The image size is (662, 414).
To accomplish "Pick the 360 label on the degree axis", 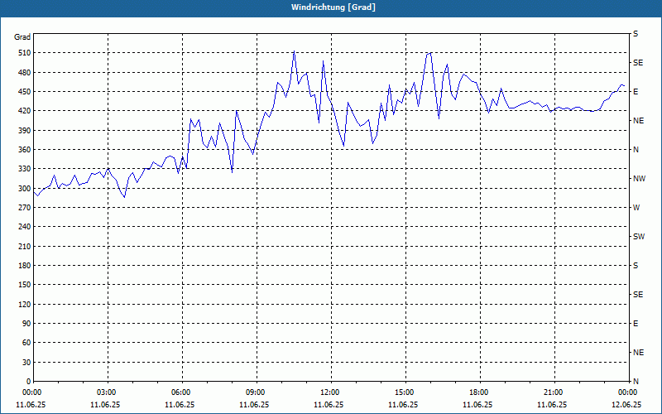I will tap(24, 150).
